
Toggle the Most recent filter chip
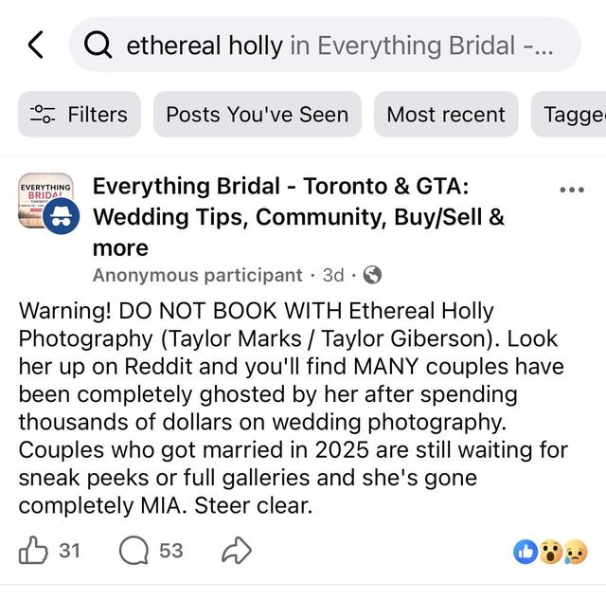coord(446,114)
